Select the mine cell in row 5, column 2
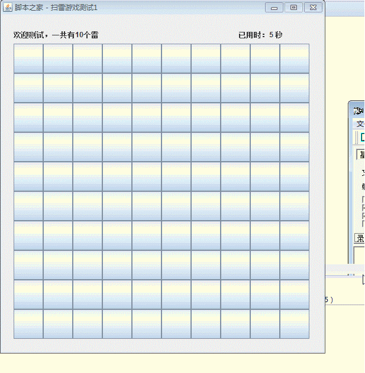The width and height of the screenshot is (365, 373). tap(58, 176)
